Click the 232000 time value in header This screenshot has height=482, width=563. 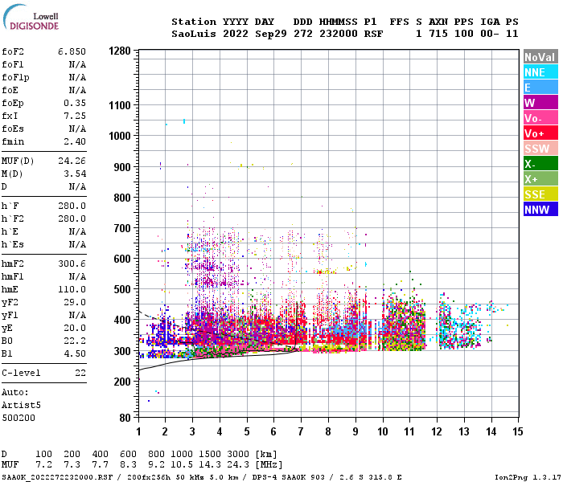pyautogui.click(x=339, y=34)
